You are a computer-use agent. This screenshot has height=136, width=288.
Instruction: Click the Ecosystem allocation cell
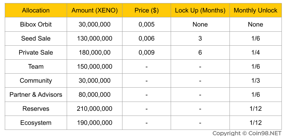[x=36, y=123]
